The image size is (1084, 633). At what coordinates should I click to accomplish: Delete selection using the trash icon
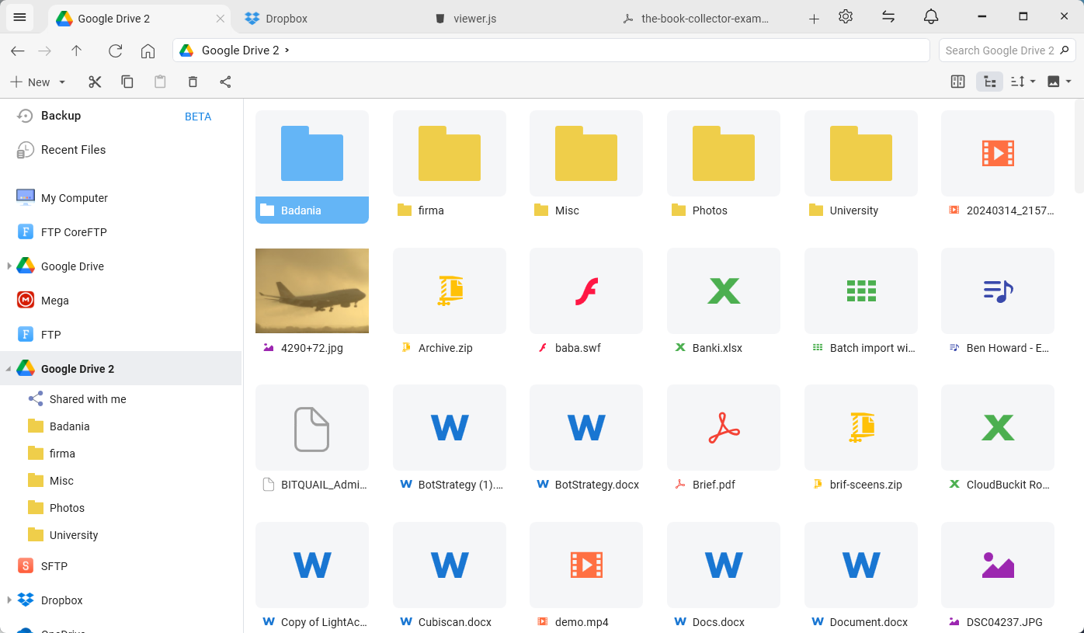pyautogui.click(x=193, y=82)
